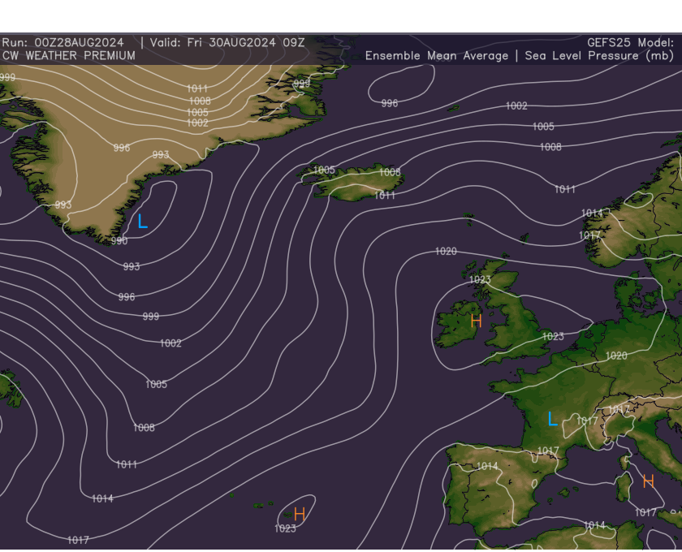This screenshot has width=682, height=552.
Task: Click the 1005 label on northwest Iceland
Action: [x=325, y=170]
